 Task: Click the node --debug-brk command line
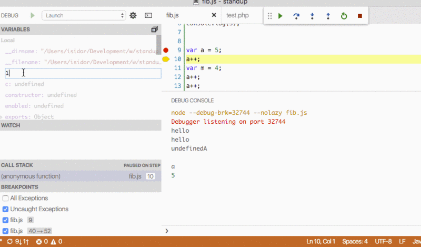pyautogui.click(x=239, y=113)
